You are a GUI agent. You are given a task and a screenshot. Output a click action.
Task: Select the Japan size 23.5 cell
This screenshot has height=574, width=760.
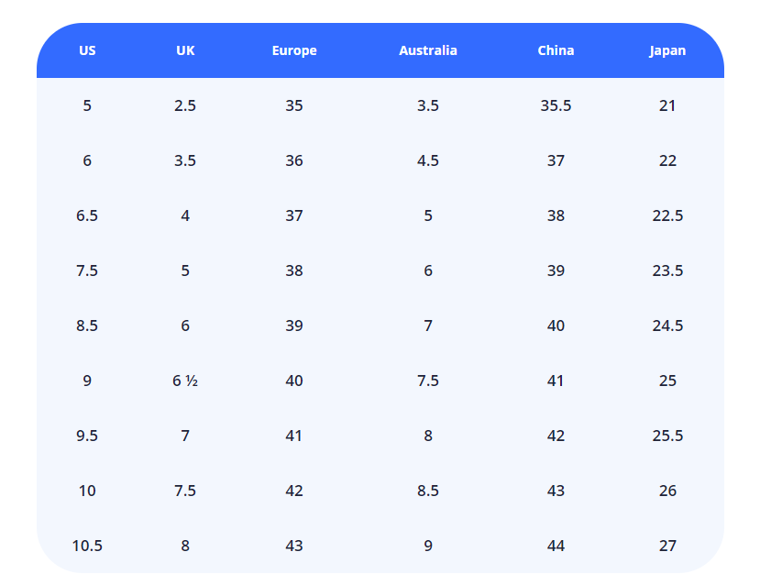click(x=667, y=270)
